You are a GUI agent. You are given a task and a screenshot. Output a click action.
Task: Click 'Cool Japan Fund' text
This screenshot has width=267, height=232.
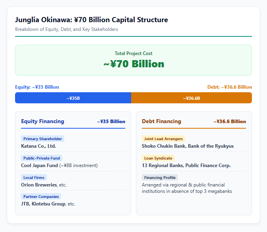(40, 165)
